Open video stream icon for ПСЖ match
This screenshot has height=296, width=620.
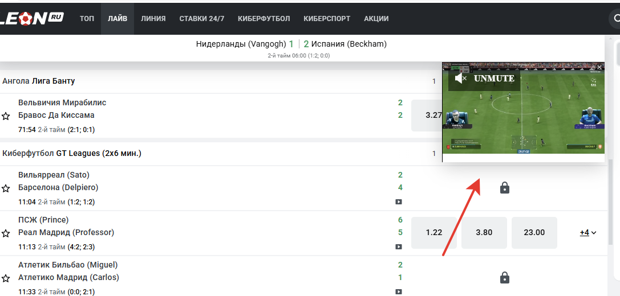399,246
